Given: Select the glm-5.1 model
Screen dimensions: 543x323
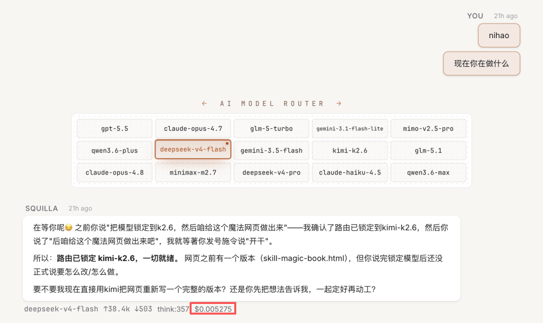Looking at the screenshot, I should click(x=428, y=150).
